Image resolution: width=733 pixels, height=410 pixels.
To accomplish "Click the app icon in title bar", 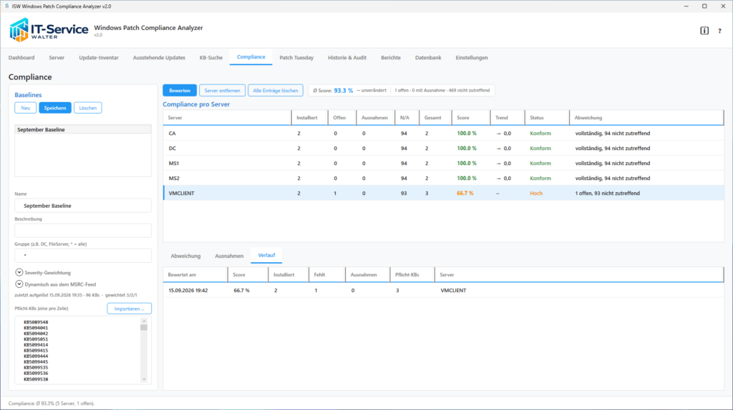I will pyautogui.click(x=6, y=6).
